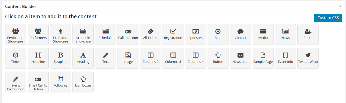The height and width of the screenshot is (103, 346).
Task: Insert the Text block
Action: tap(106, 58)
